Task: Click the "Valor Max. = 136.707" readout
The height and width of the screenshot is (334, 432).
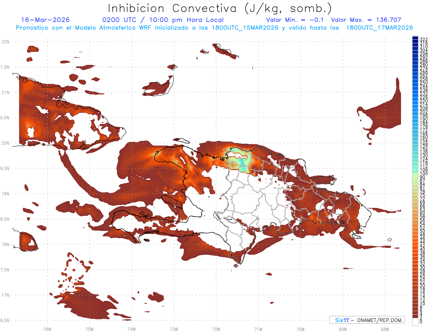Action: pos(366,20)
